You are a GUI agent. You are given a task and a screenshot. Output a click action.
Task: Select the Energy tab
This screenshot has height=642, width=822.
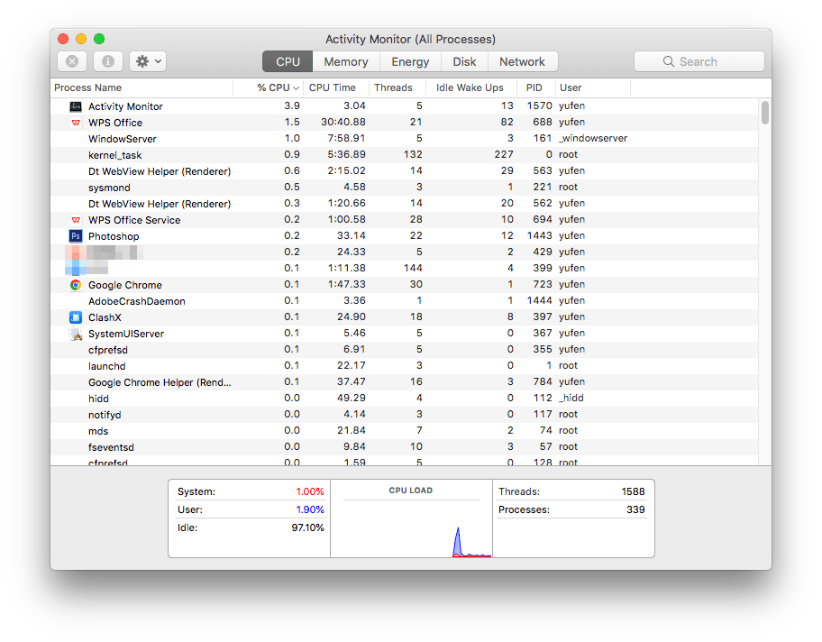tap(410, 61)
